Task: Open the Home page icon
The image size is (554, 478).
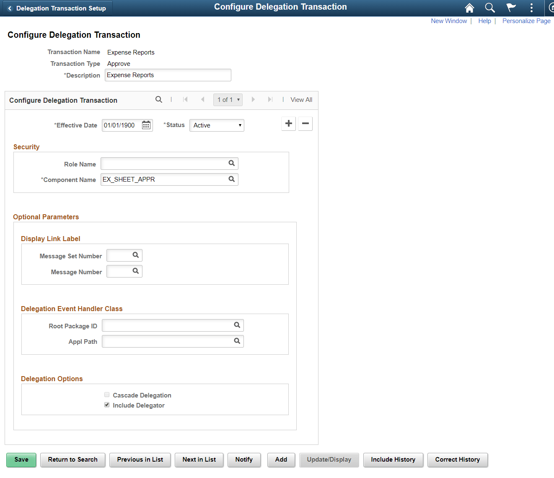Action: [469, 8]
